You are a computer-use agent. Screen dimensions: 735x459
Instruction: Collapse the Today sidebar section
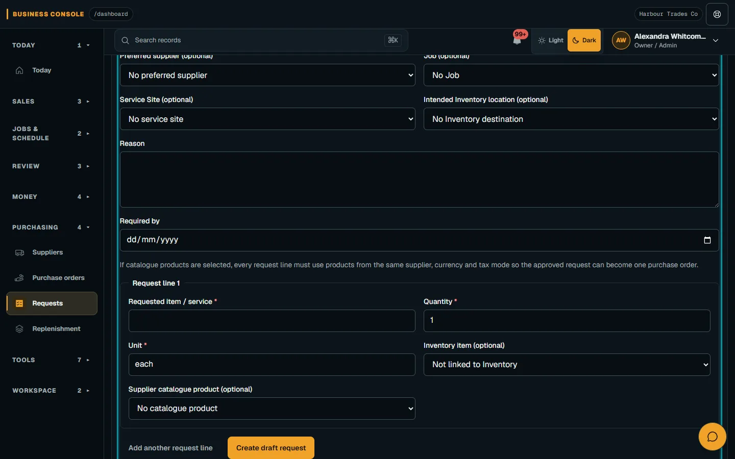point(51,45)
